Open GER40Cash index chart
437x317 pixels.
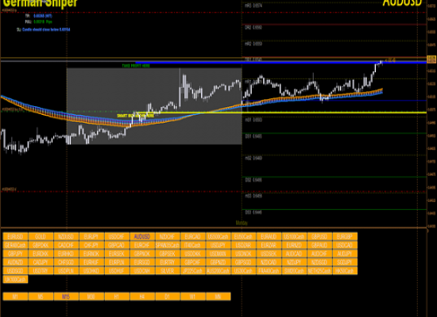[x=15, y=245]
